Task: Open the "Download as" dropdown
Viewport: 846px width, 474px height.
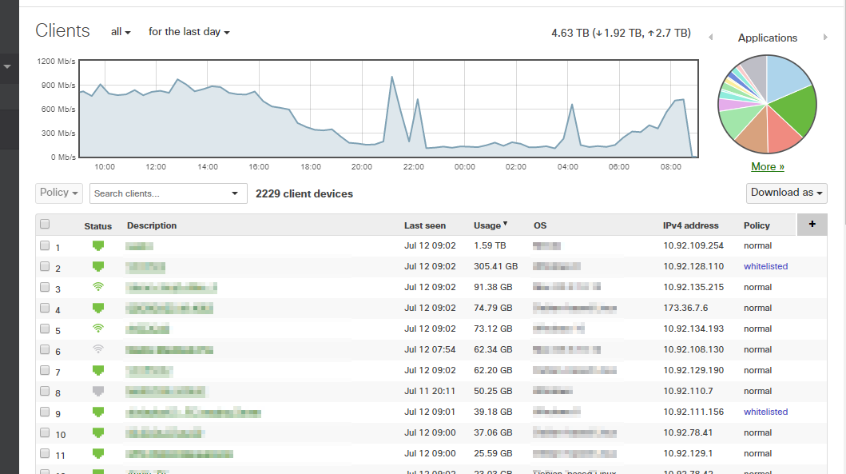Action: (786, 193)
